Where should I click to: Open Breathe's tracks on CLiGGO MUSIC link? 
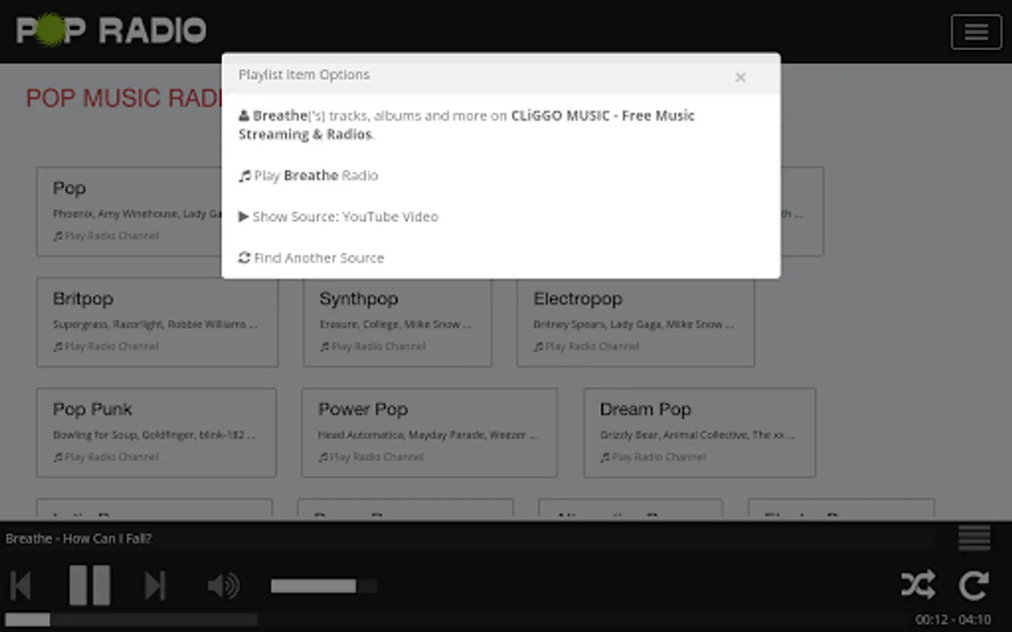[466, 125]
